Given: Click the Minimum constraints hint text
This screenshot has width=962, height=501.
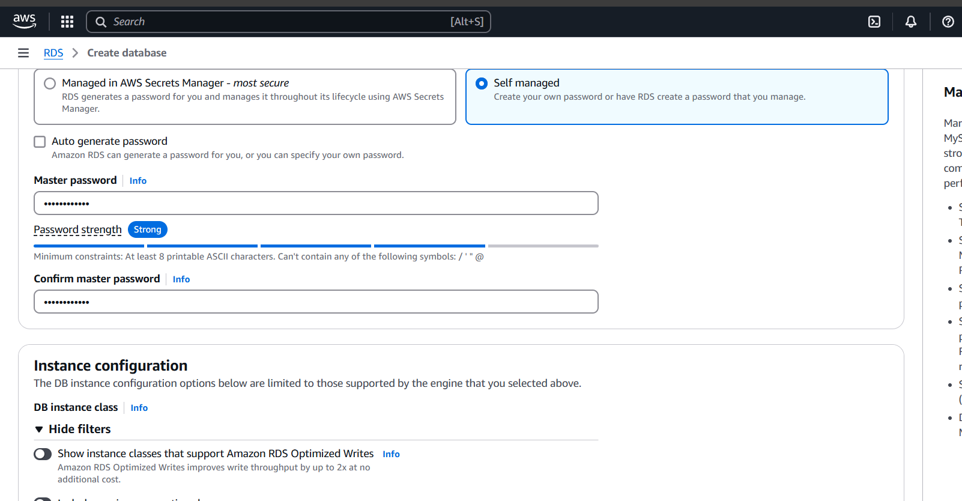Looking at the screenshot, I should pos(259,257).
